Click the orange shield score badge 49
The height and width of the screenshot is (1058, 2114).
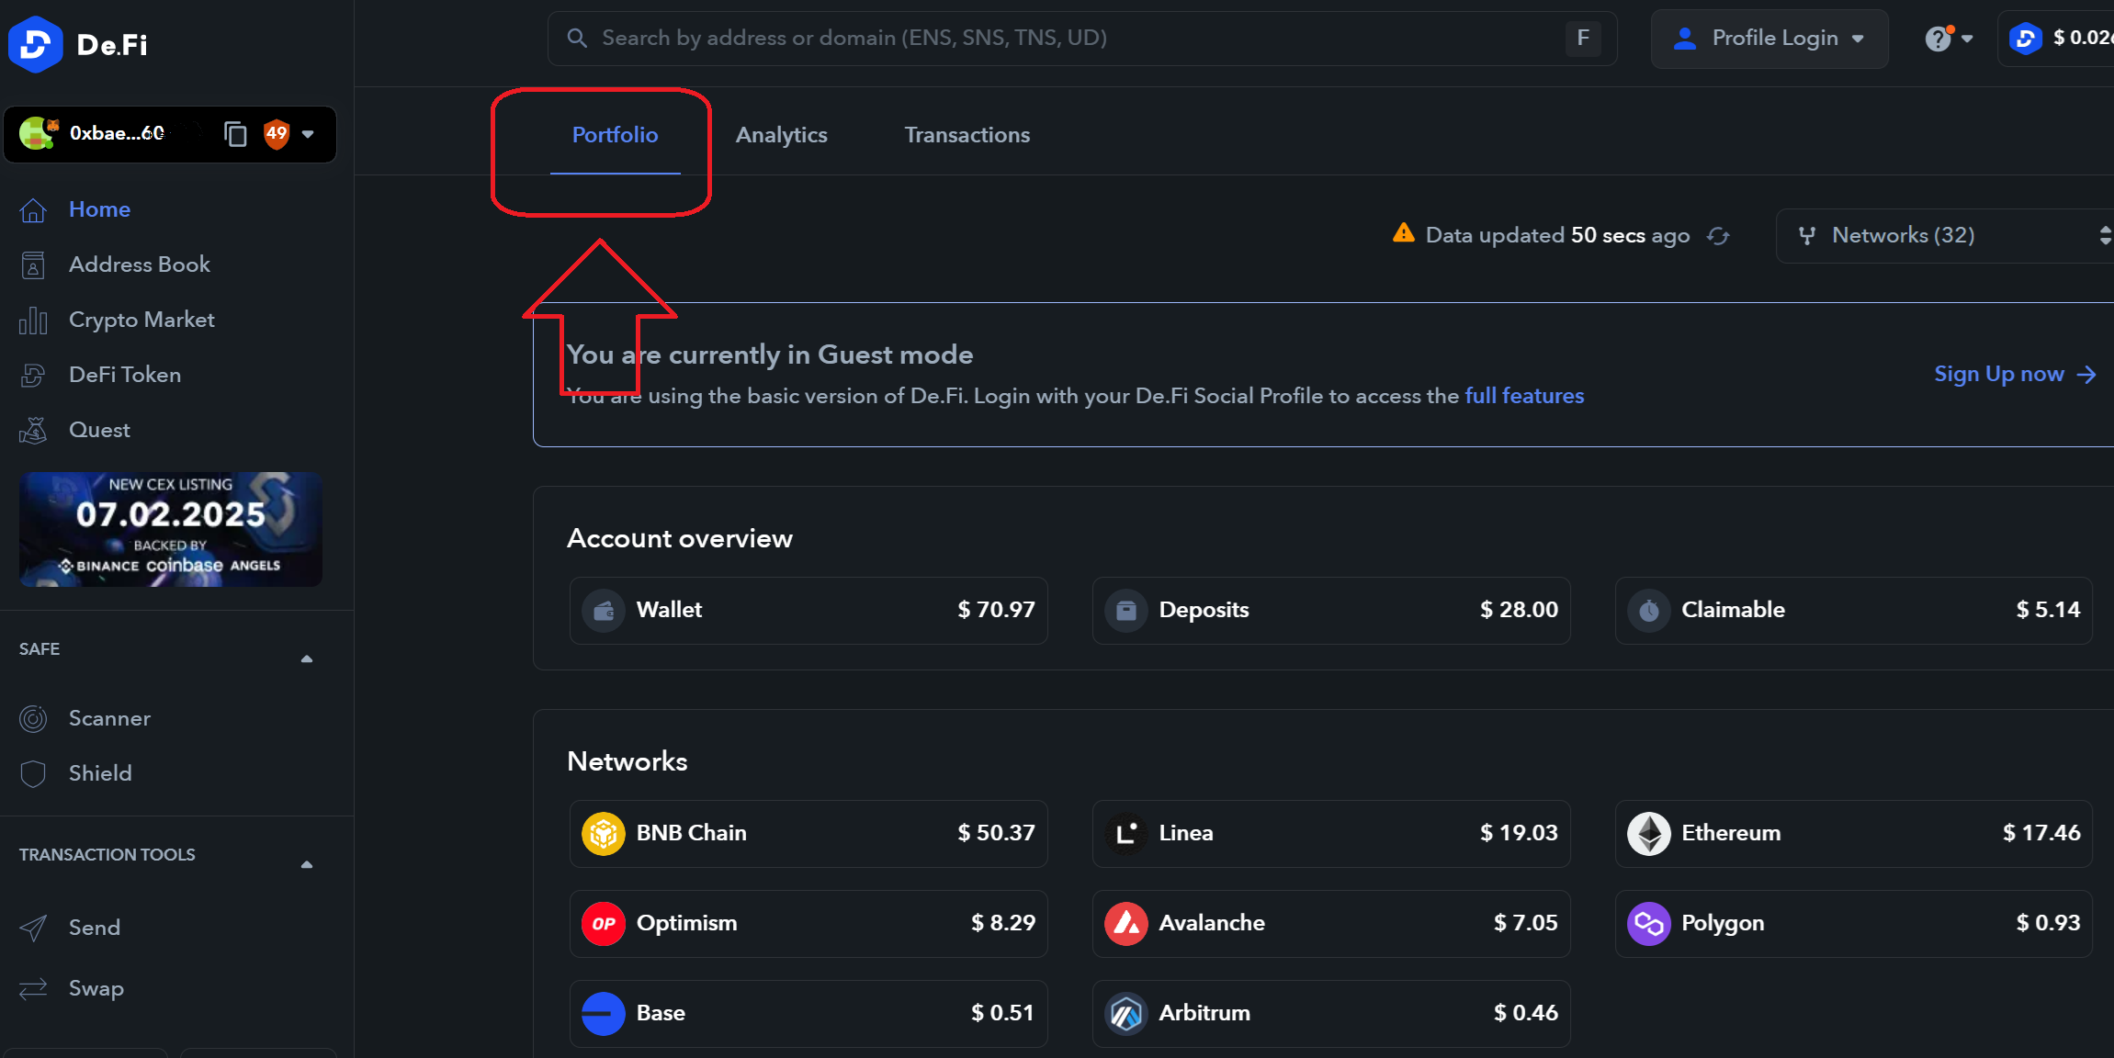277,134
